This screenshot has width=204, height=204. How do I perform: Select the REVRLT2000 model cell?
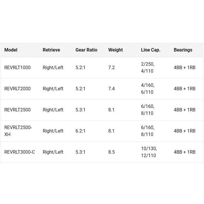(x=17, y=89)
